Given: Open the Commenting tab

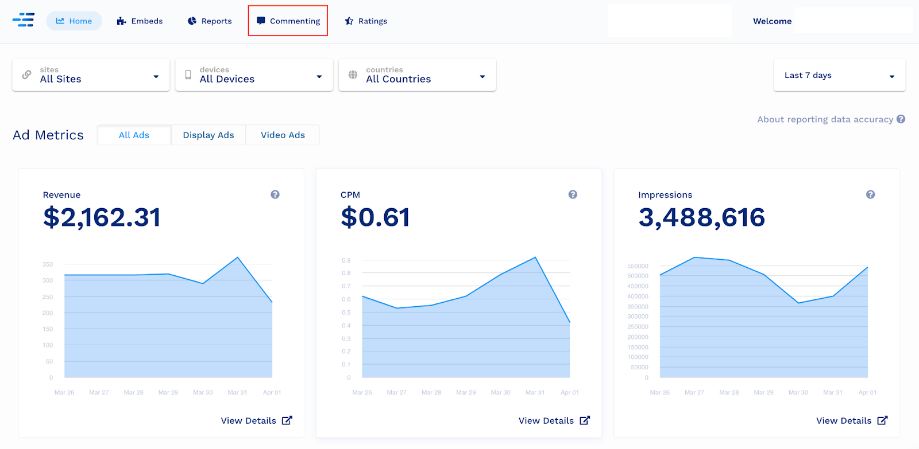Looking at the screenshot, I should (x=288, y=21).
